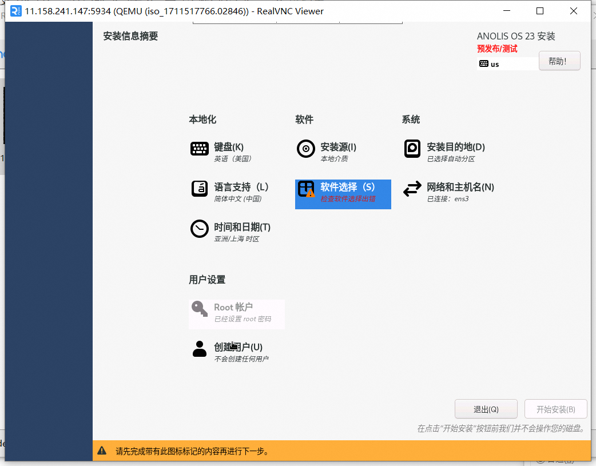Click the Installation Destination (安装目的地) disk icon
Image resolution: width=596 pixels, height=466 pixels.
pos(412,149)
